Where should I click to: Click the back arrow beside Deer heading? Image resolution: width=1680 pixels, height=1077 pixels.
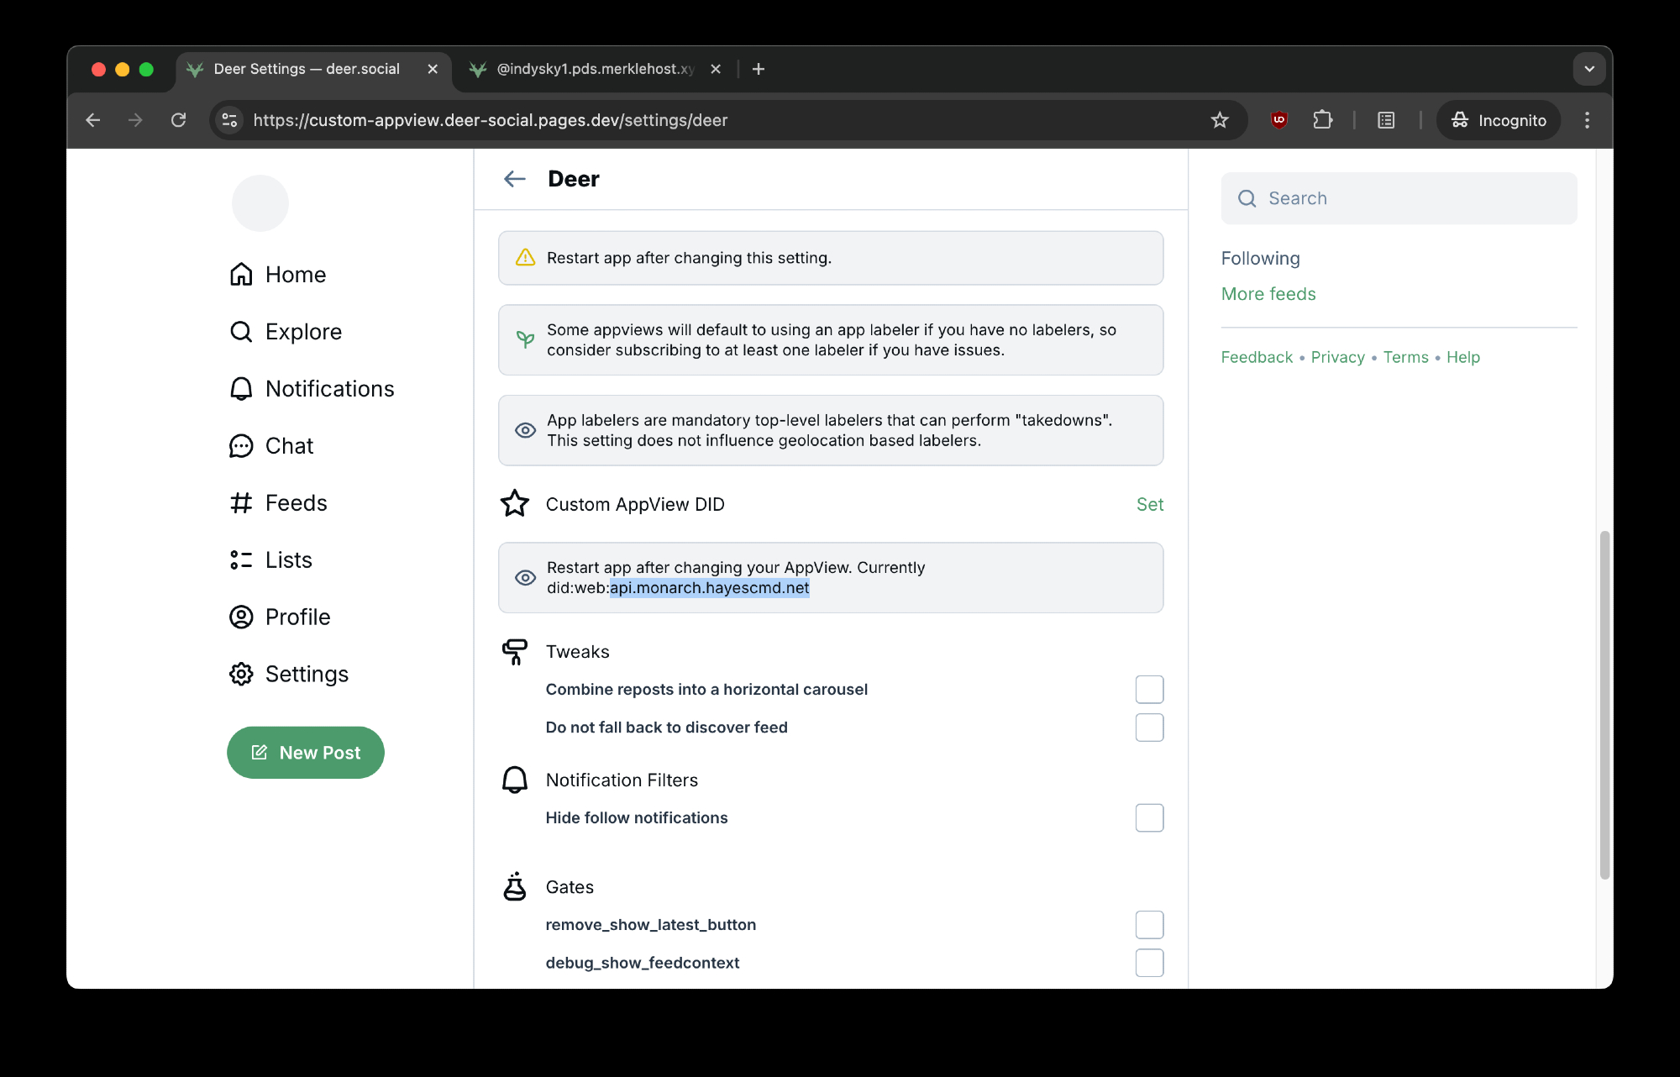[514, 179]
